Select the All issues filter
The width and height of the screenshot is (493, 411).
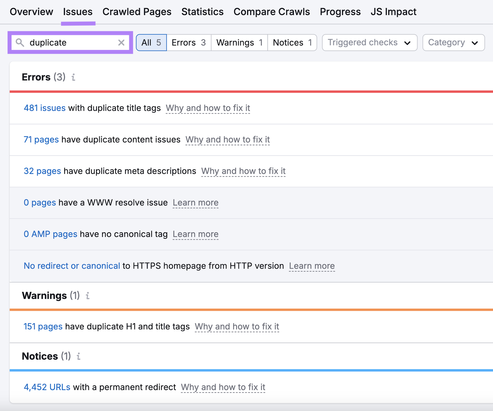tap(151, 42)
